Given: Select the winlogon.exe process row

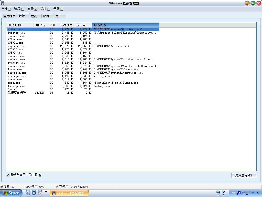Looking at the screenshot, I should pos(83,76).
